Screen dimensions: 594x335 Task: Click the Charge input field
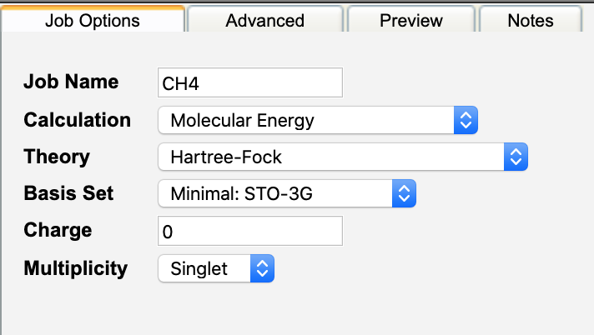pyautogui.click(x=250, y=232)
